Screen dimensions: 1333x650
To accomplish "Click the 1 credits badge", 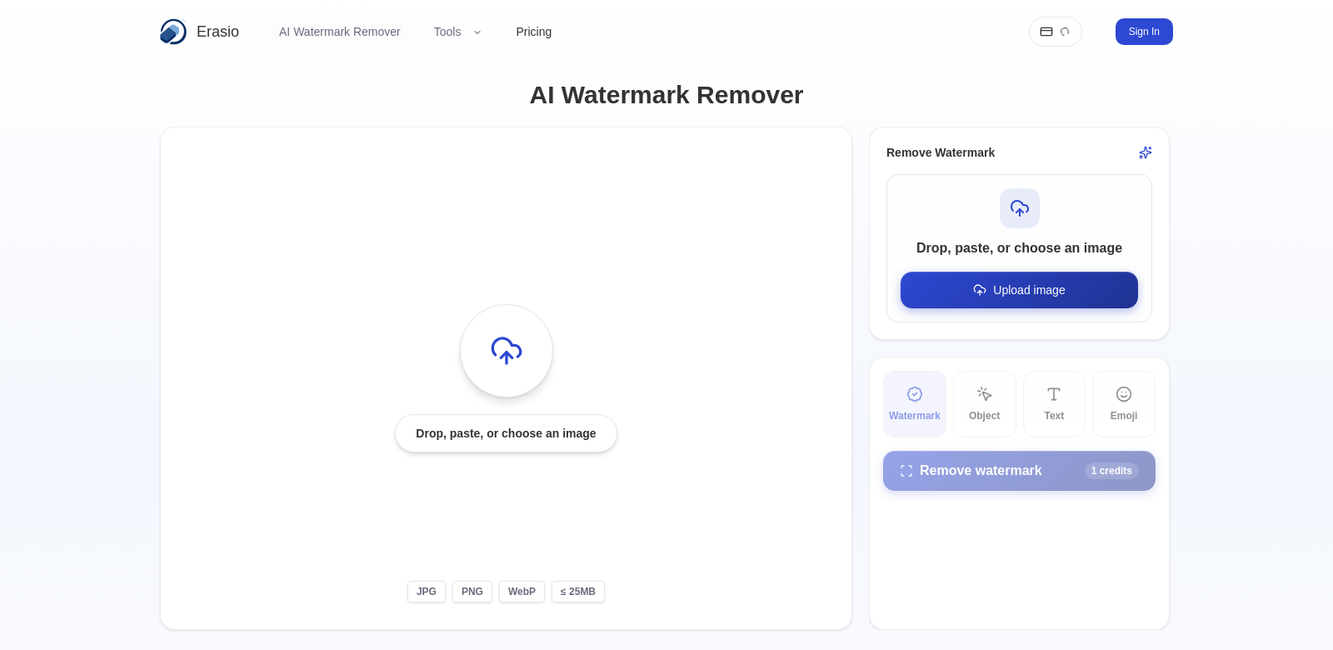I will click(1111, 471).
